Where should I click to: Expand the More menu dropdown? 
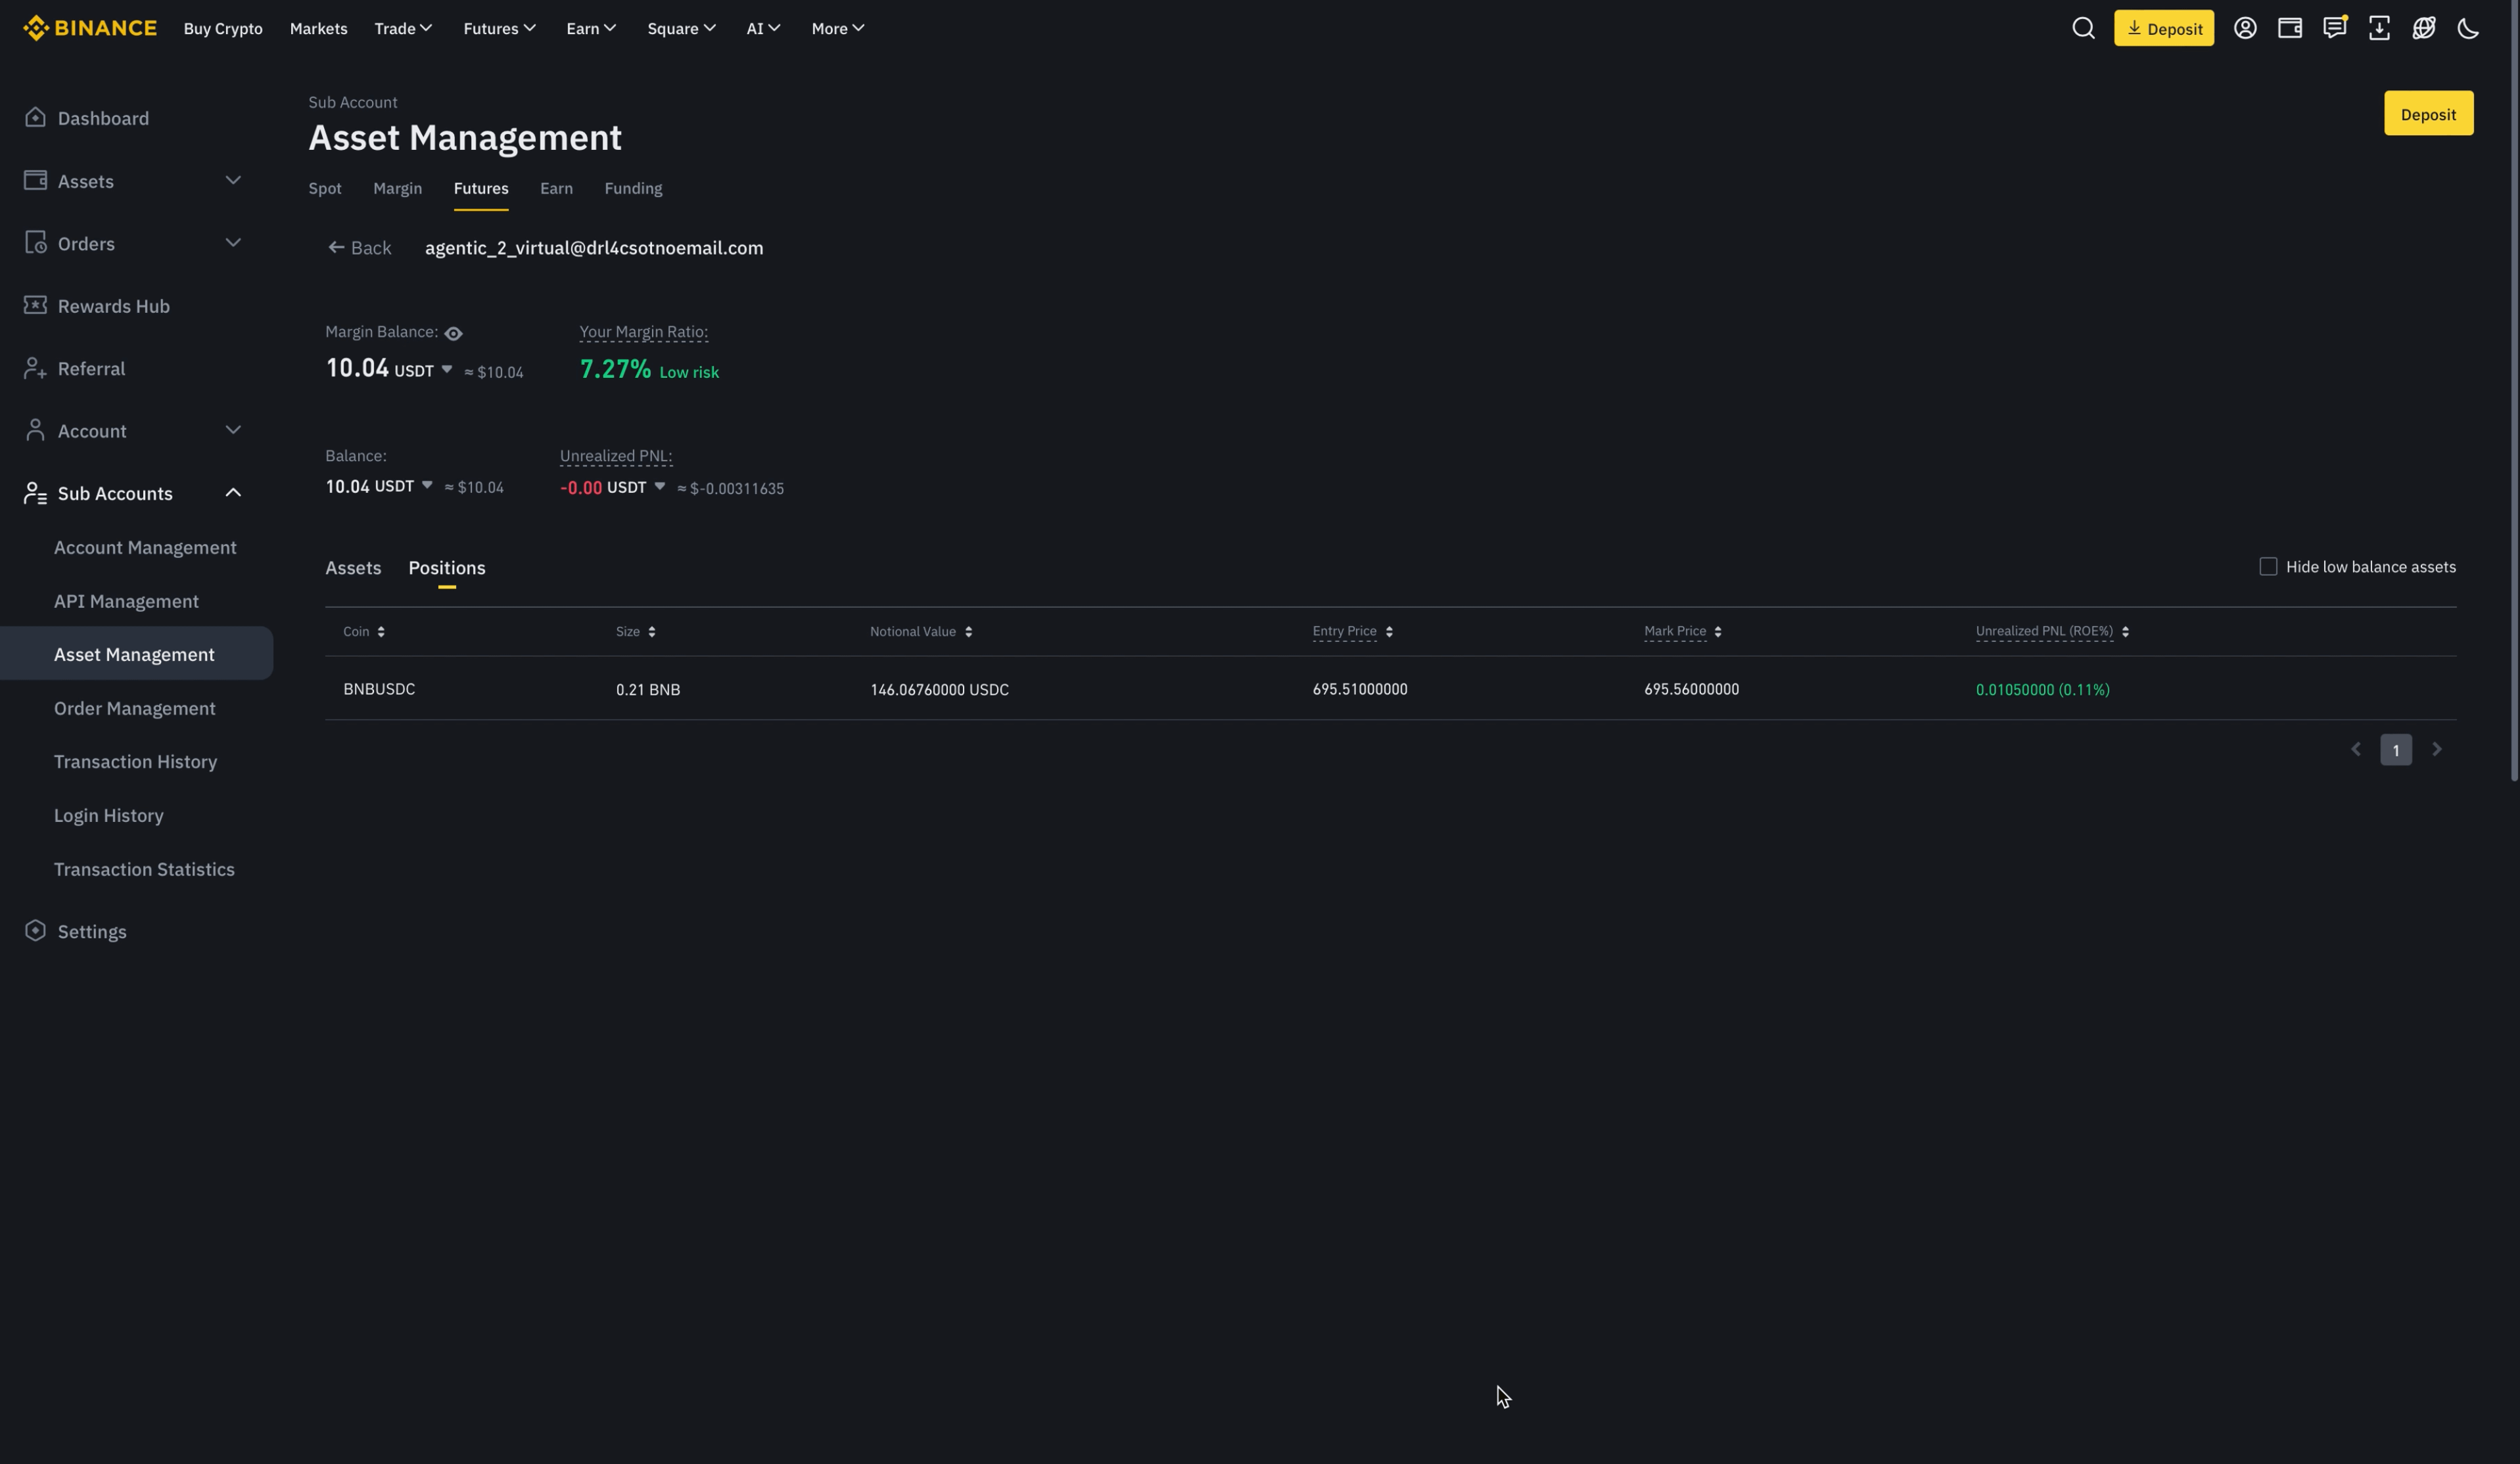coord(838,28)
